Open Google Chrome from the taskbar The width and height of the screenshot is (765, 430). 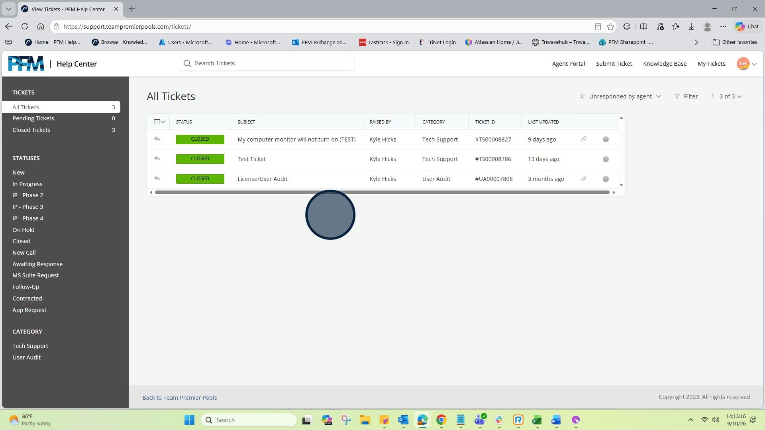(x=441, y=420)
